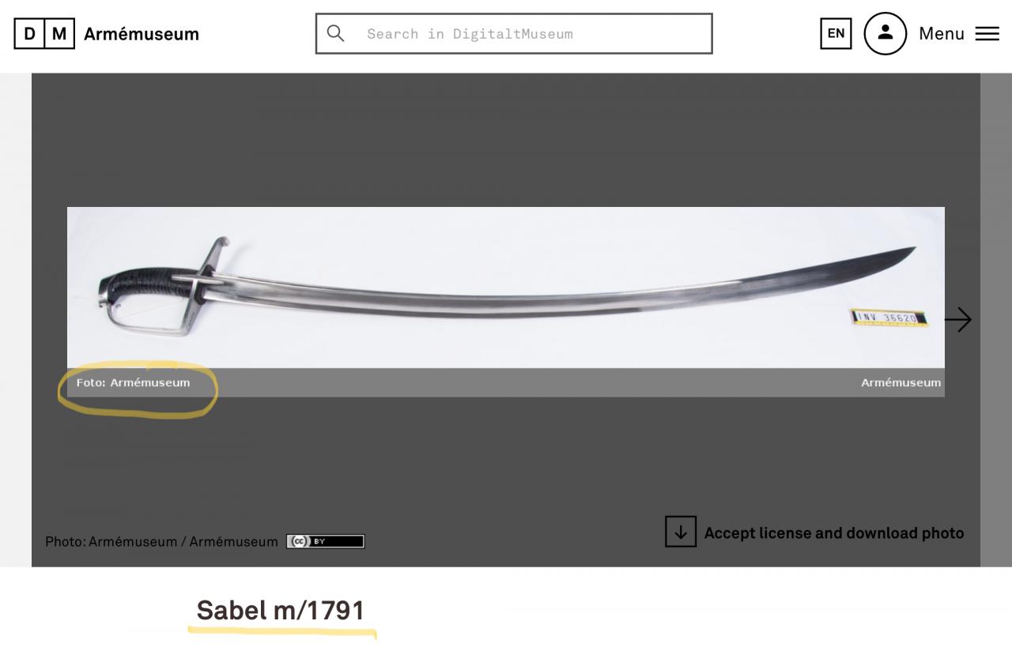Click Accept license and download photo
1012x651 pixels.
[x=834, y=533]
